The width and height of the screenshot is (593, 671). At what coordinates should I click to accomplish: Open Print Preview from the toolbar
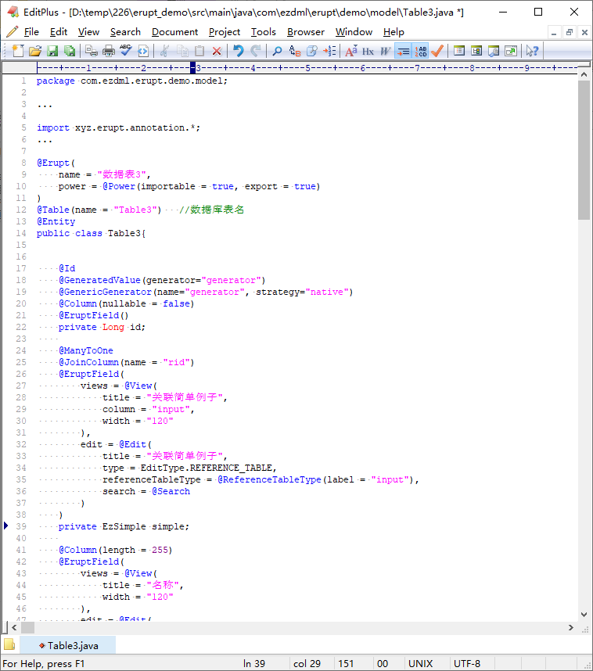pos(92,51)
